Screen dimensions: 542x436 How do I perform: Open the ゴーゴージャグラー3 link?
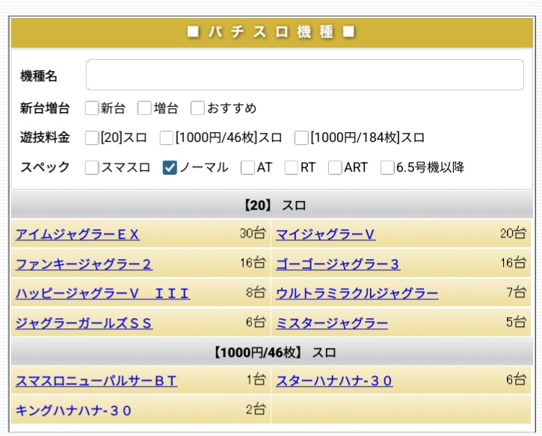[338, 264]
